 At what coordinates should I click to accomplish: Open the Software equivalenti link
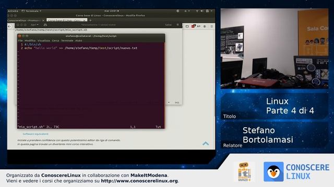35,134
